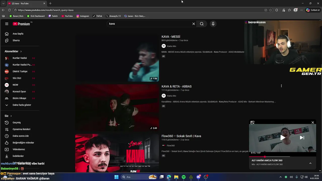
Task: Click the YouTube Premium logo
Action: coord(21,24)
